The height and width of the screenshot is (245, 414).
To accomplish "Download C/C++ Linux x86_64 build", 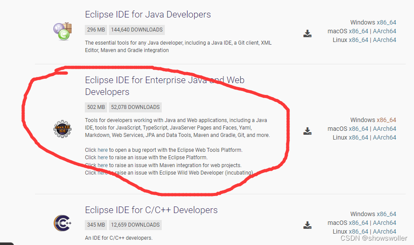I will tap(358, 231).
